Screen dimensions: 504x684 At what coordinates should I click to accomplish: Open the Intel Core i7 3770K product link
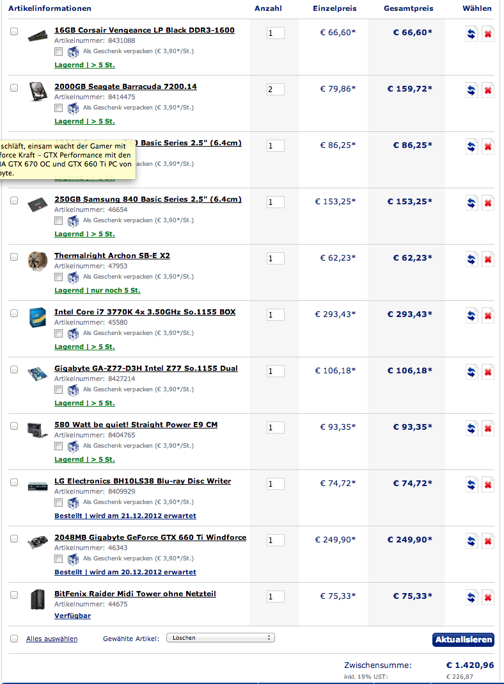pos(145,312)
